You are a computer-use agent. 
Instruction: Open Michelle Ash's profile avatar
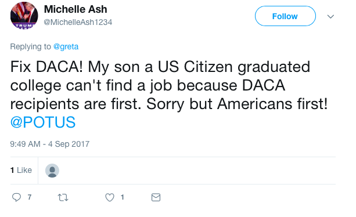(24, 16)
